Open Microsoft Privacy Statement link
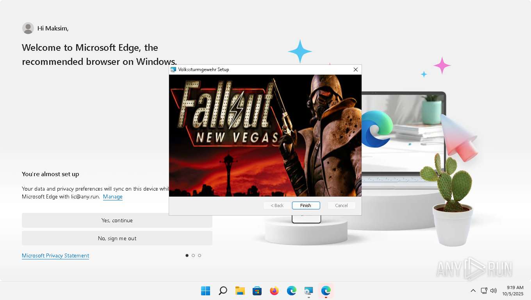This screenshot has width=531, height=300. (55, 256)
